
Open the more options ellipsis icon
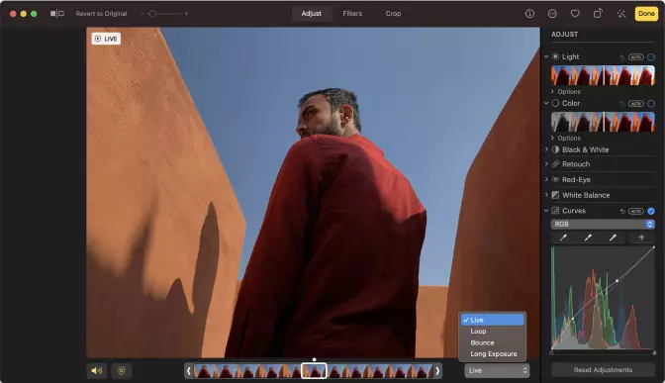[552, 14]
